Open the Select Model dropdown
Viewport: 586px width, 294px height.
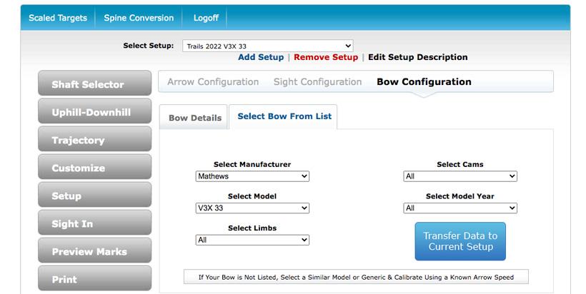click(x=252, y=208)
